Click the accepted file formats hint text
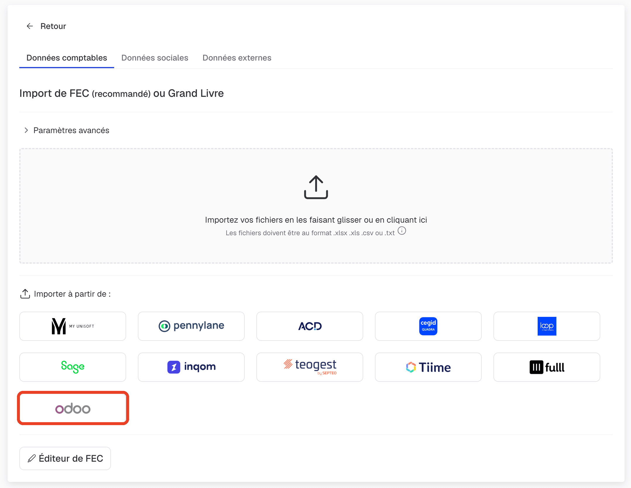The width and height of the screenshot is (631, 488). point(310,233)
